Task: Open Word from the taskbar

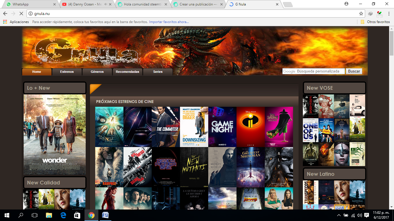Action: click(x=106, y=215)
